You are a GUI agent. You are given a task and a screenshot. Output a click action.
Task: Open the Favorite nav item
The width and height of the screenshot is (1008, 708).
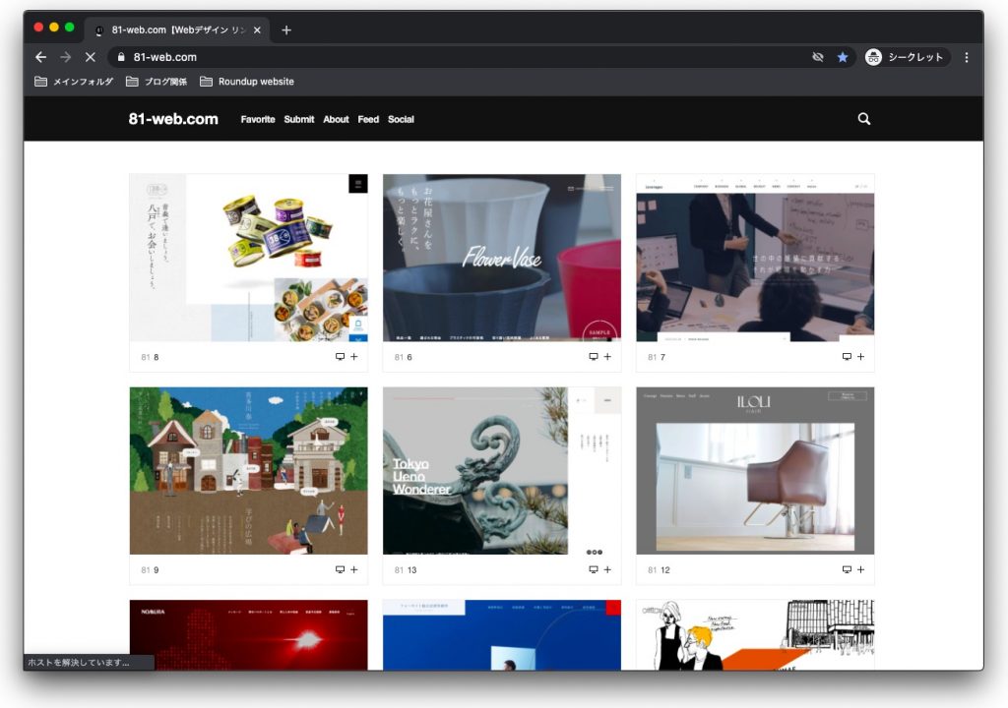pyautogui.click(x=258, y=120)
